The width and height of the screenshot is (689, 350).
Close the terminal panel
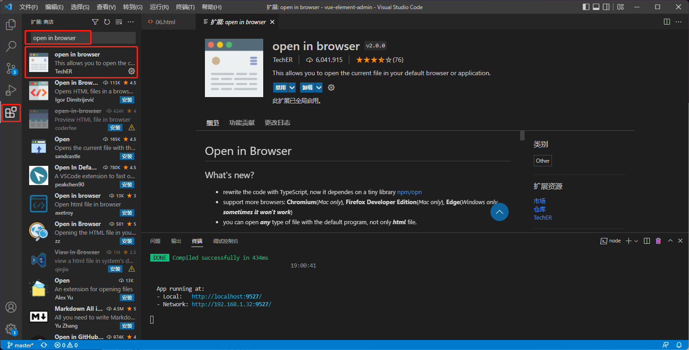680,241
